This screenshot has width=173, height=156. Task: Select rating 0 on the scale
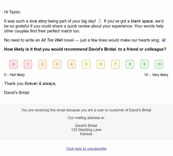coord(13,64)
